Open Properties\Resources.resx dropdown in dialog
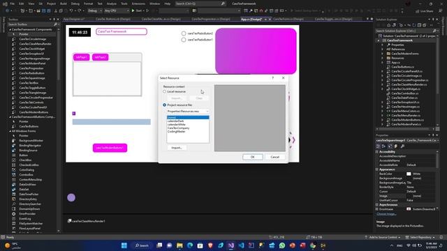This screenshot has width=447, height=251. pos(188,112)
